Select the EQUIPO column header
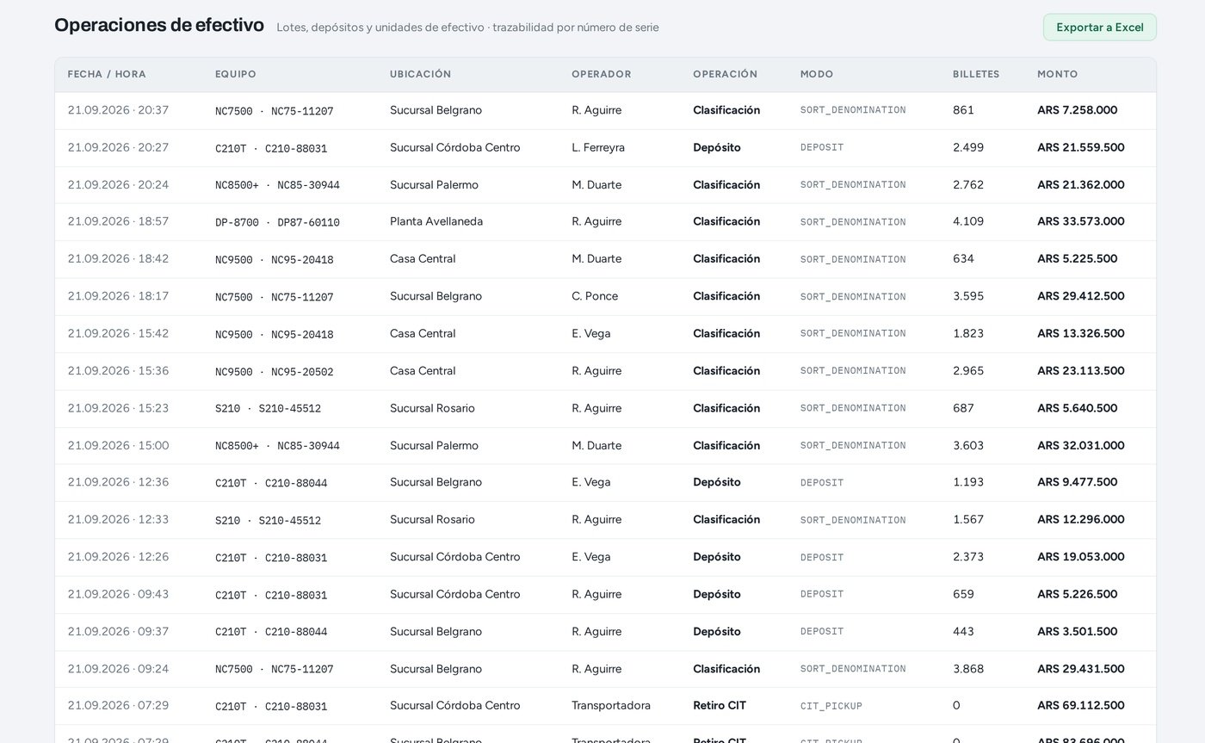The image size is (1205, 743). 236,74
